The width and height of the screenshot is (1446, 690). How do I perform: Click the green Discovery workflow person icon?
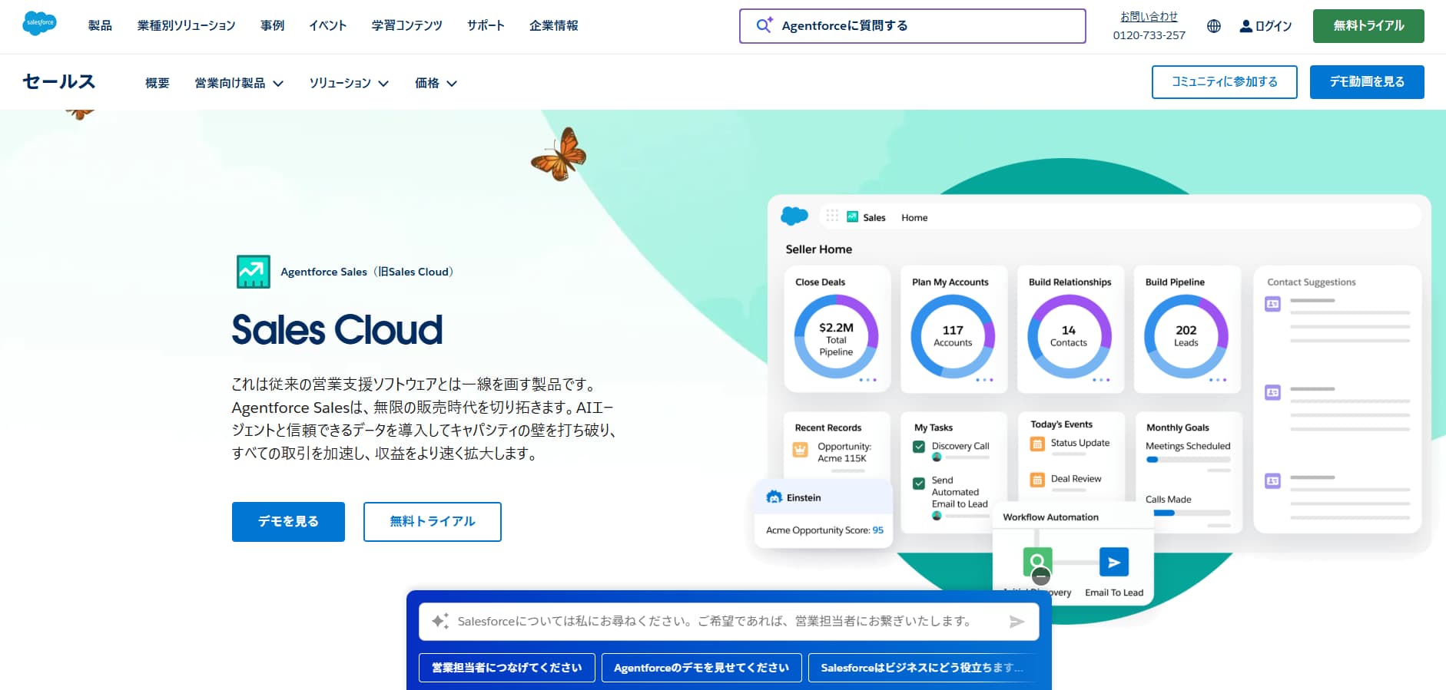[1037, 562]
